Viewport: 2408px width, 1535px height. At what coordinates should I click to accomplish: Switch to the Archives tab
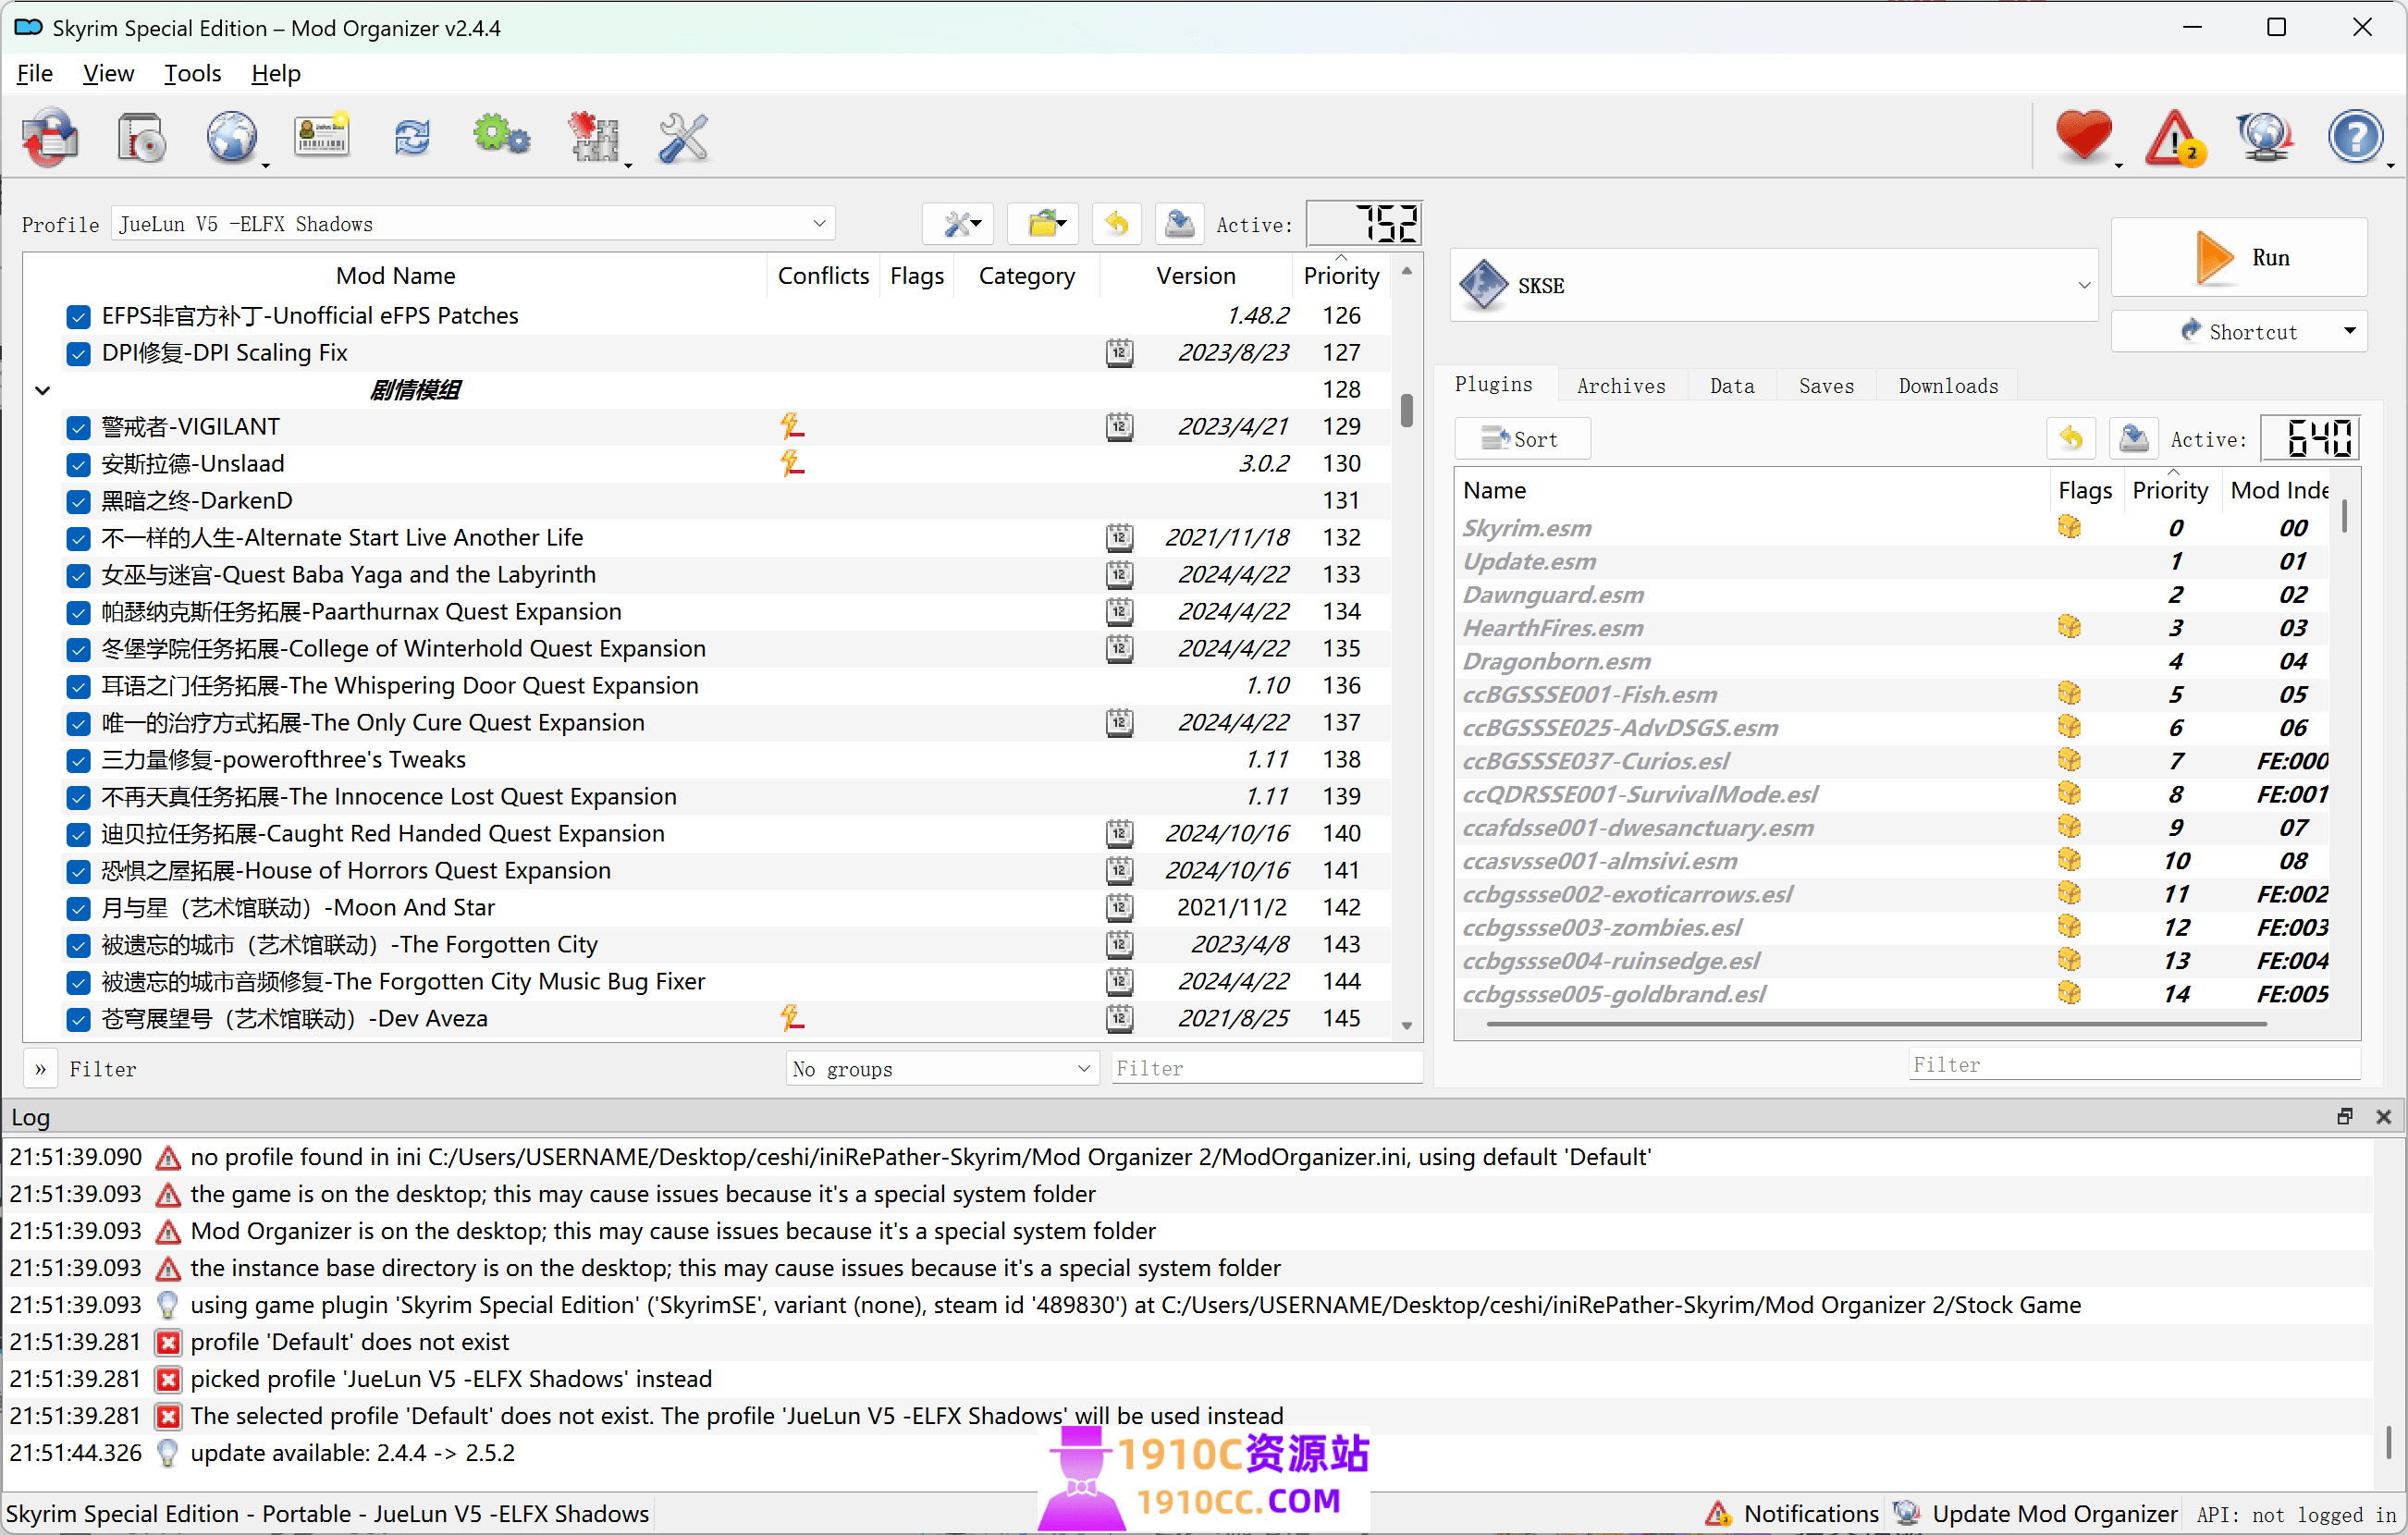(1621, 386)
